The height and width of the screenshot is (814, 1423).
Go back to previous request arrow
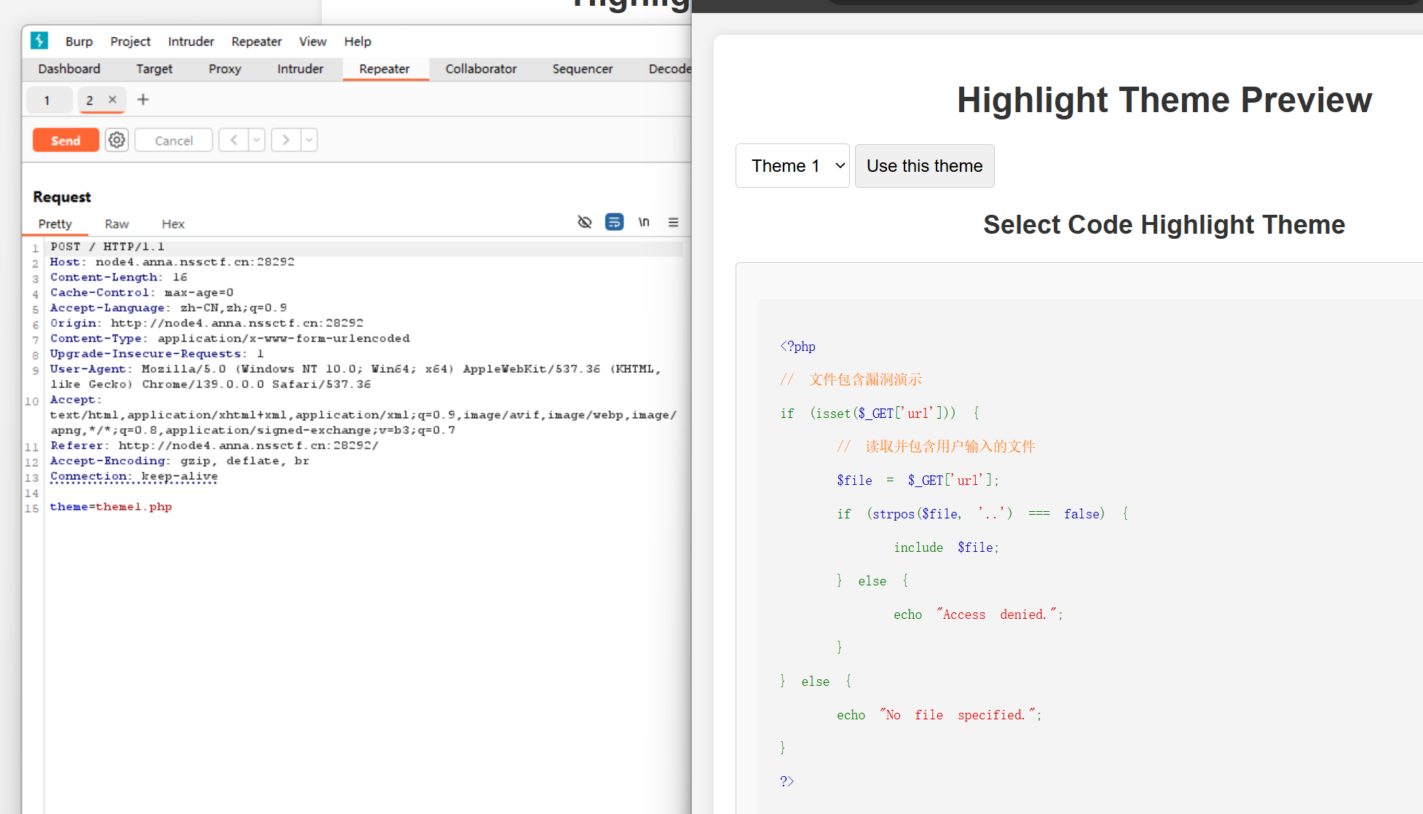point(234,140)
